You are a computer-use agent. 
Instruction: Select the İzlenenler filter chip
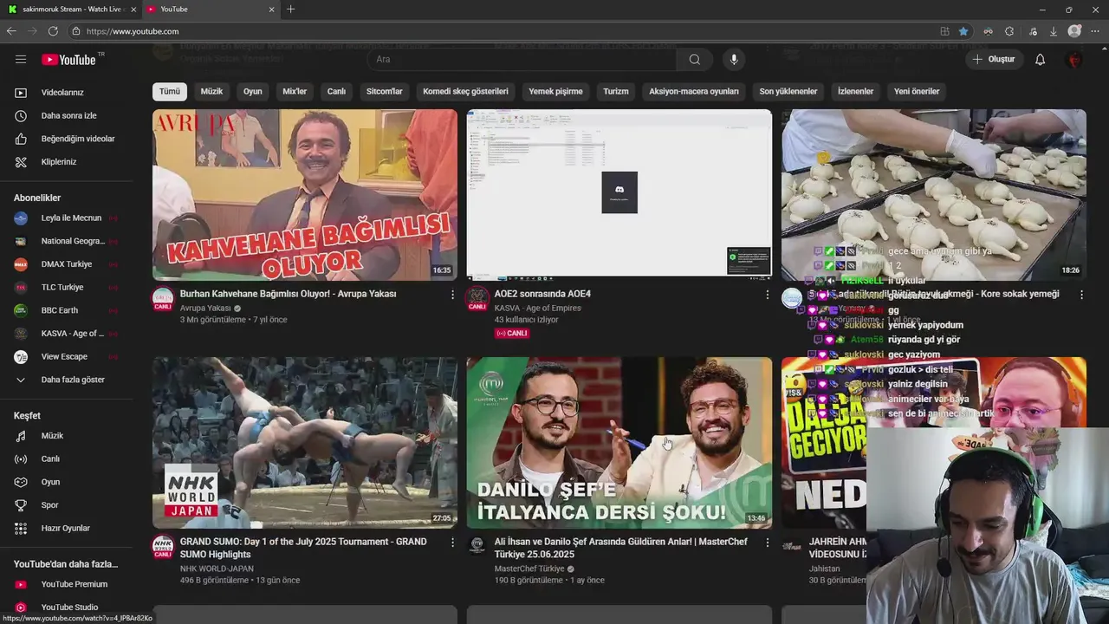855,91
